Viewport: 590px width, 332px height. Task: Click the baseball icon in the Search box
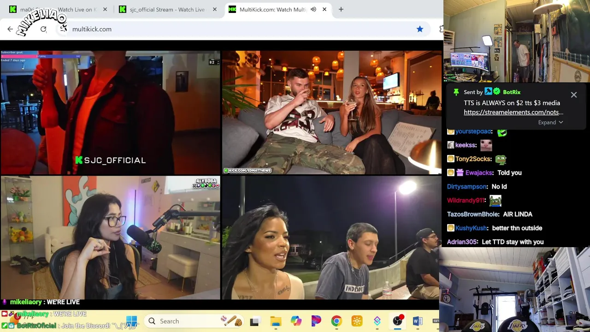coord(232,321)
